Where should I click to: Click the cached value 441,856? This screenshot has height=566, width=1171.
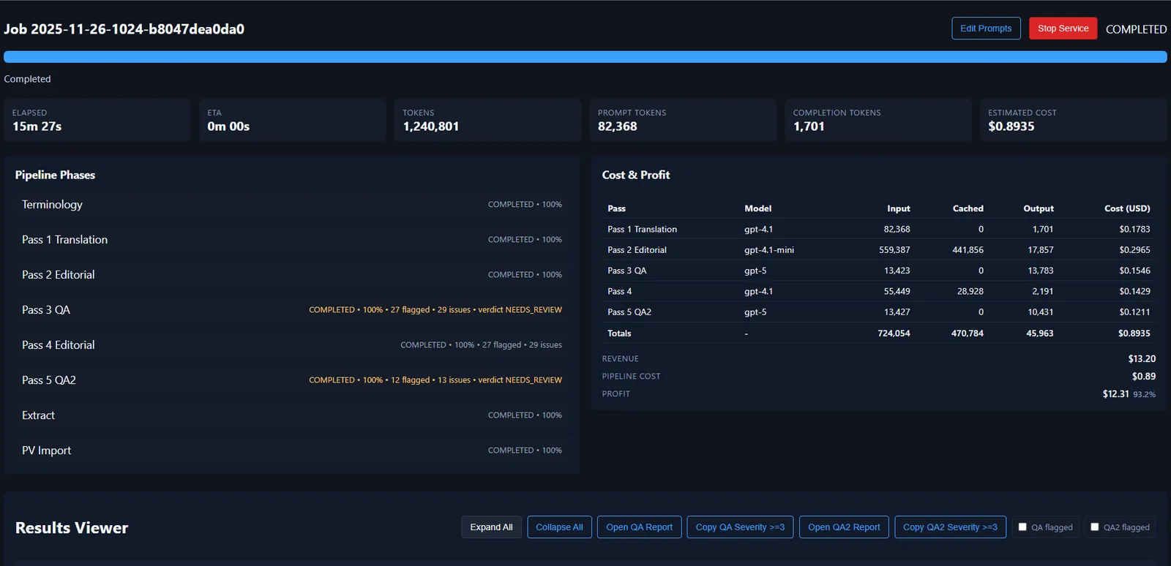pos(968,250)
